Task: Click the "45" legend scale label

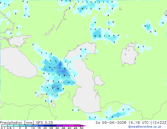Action: [x=75, y=128]
